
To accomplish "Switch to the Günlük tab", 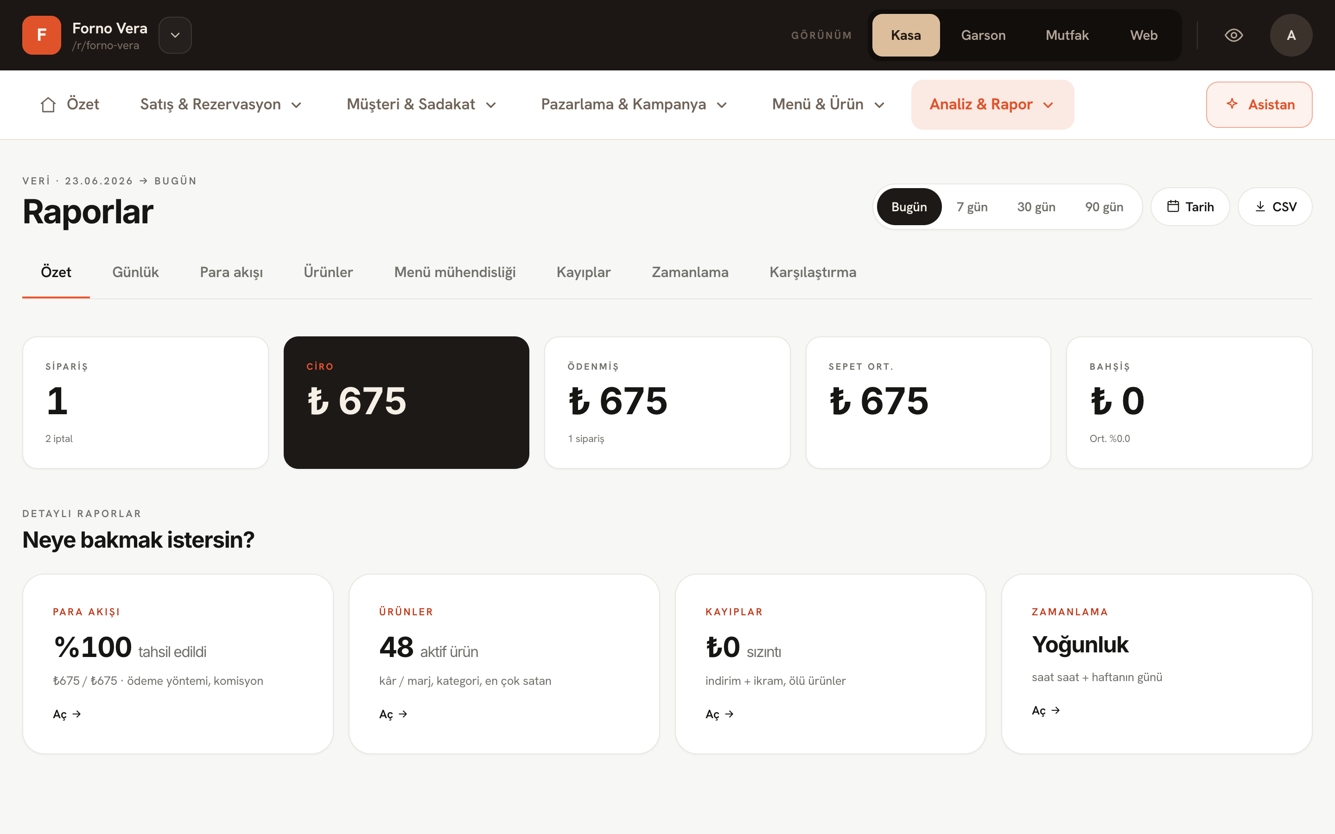I will click(135, 272).
